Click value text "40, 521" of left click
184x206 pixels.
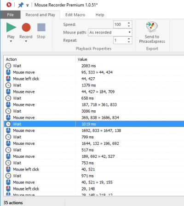point(88,169)
